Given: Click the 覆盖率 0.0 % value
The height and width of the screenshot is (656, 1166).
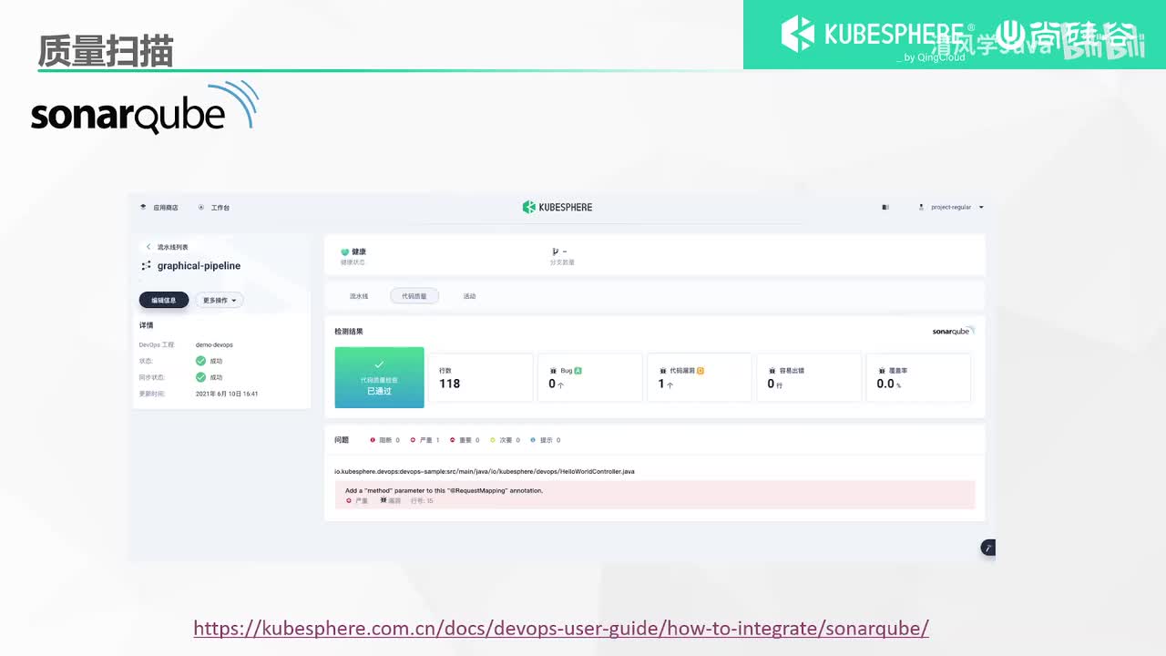Looking at the screenshot, I should [888, 384].
